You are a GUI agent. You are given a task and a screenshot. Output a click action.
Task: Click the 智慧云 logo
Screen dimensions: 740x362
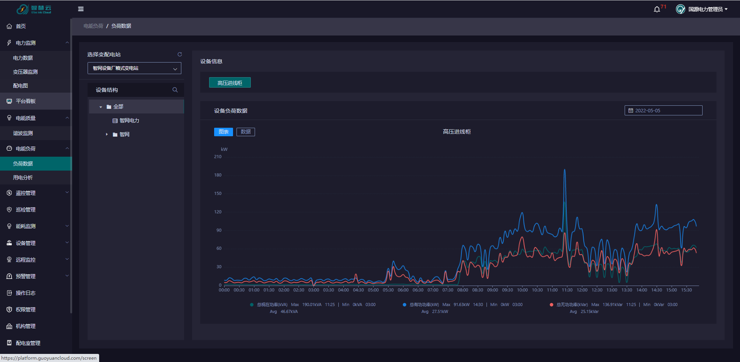pos(34,9)
